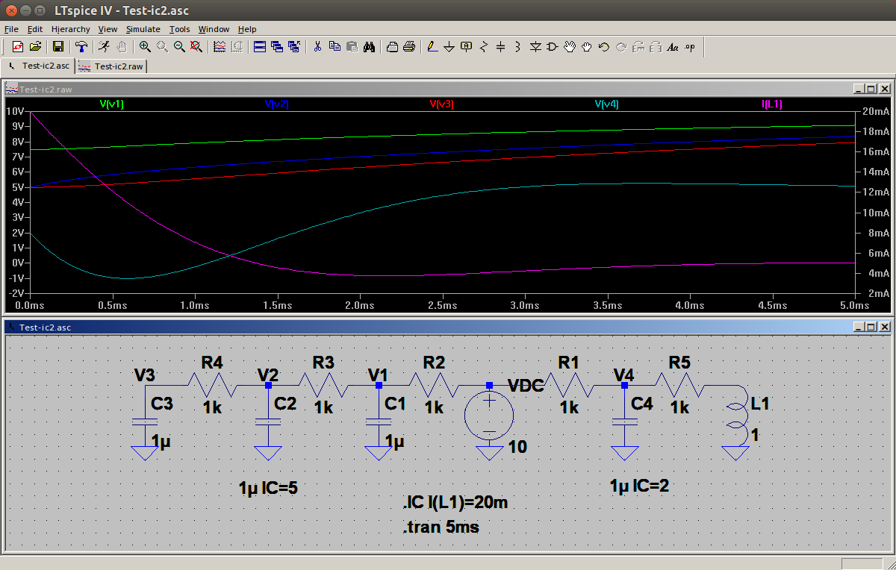The image size is (896, 570).
Task: Click the Zoom to Fit icon
Action: point(196,47)
